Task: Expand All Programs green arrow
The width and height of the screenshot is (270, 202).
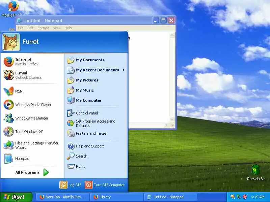Action: tap(46, 172)
